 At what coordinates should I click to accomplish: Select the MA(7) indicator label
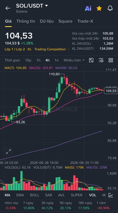pyautogui.click(x=16, y=68)
